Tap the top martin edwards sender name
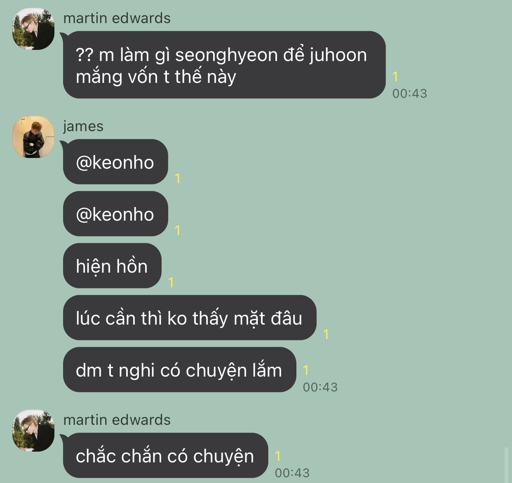The image size is (512, 483). 117,18
